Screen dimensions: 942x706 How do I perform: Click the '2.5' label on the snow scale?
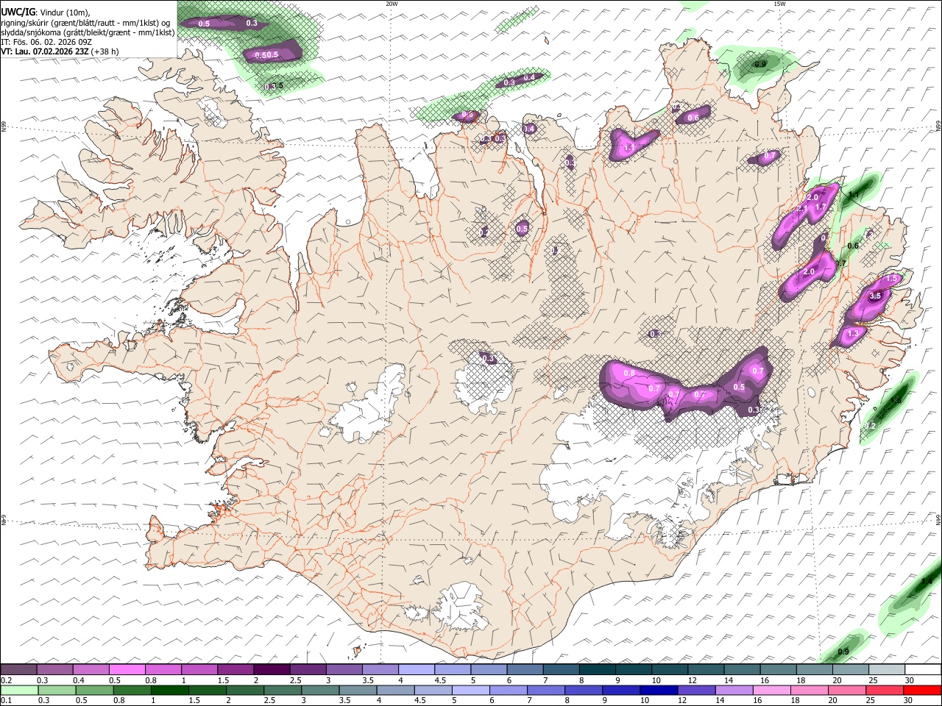click(295, 680)
